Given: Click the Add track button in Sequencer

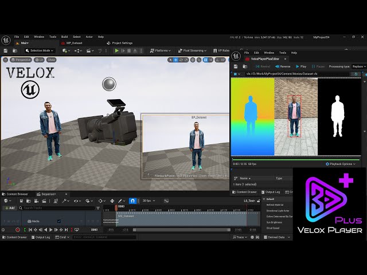Looking at the screenshot, I should (10, 208).
